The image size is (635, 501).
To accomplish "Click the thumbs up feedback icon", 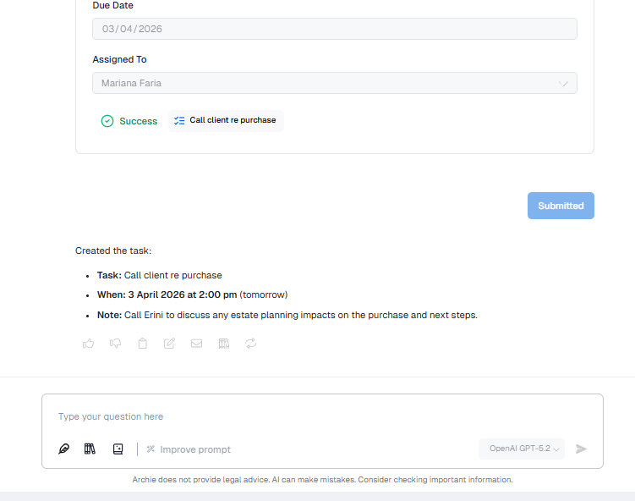I will 88,344.
